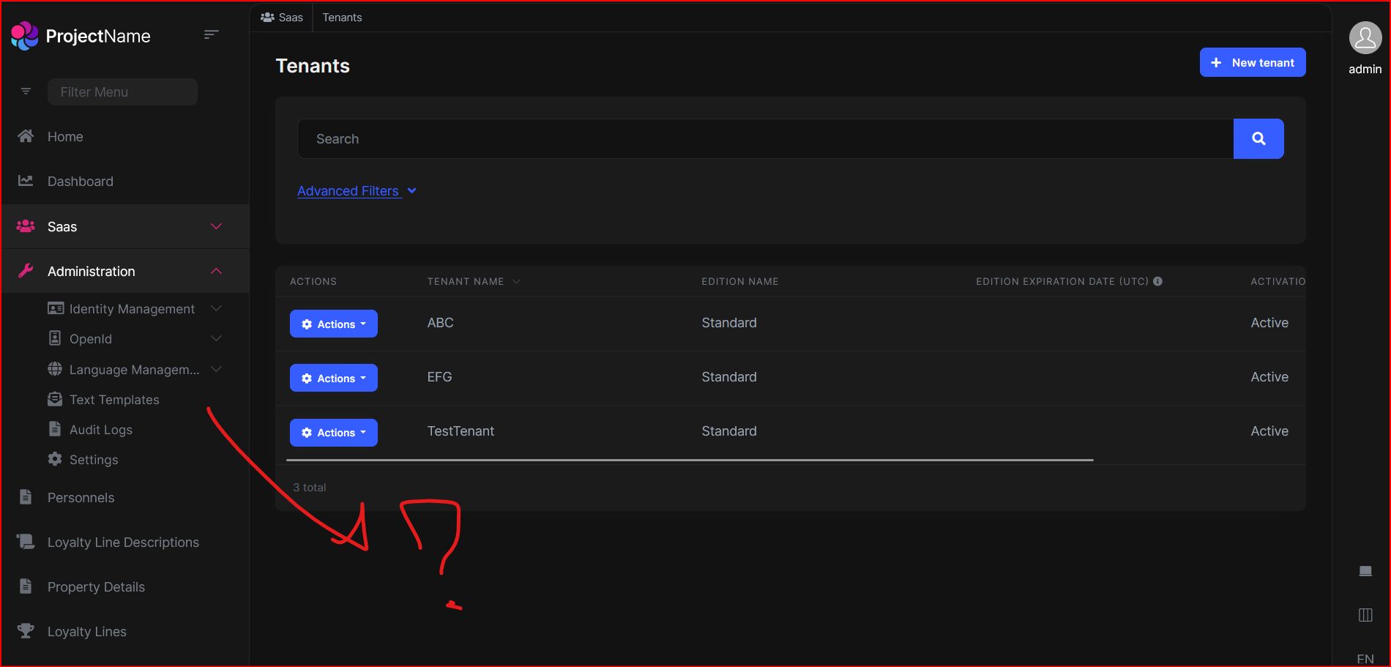Click the horizontal scrollbar under the table

coord(689,460)
